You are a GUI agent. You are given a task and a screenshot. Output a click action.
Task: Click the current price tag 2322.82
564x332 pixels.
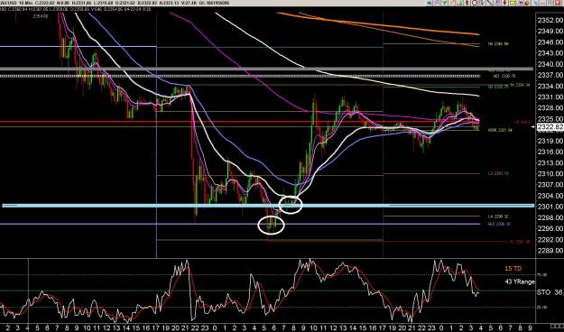coord(550,127)
